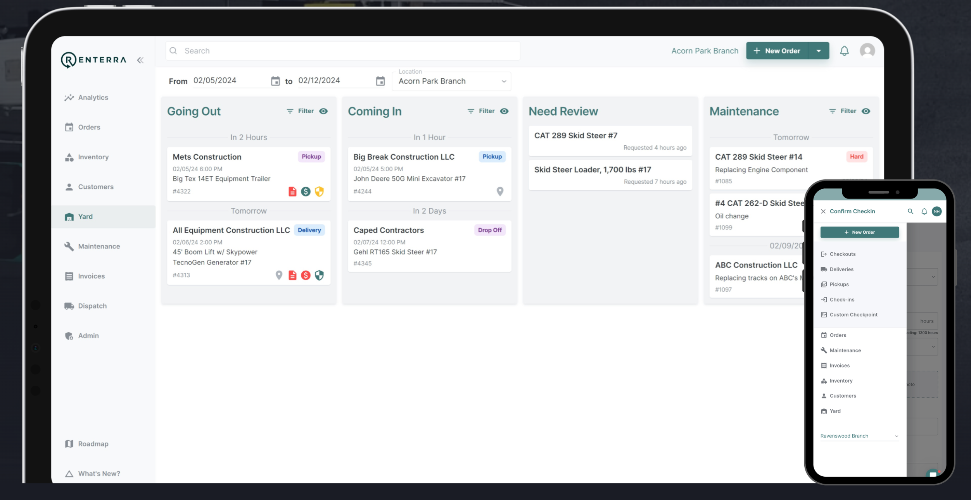Open Analytics in the sidebar

click(103, 98)
